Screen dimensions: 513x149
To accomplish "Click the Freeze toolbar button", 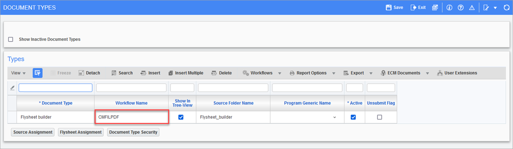I will [x=61, y=73].
